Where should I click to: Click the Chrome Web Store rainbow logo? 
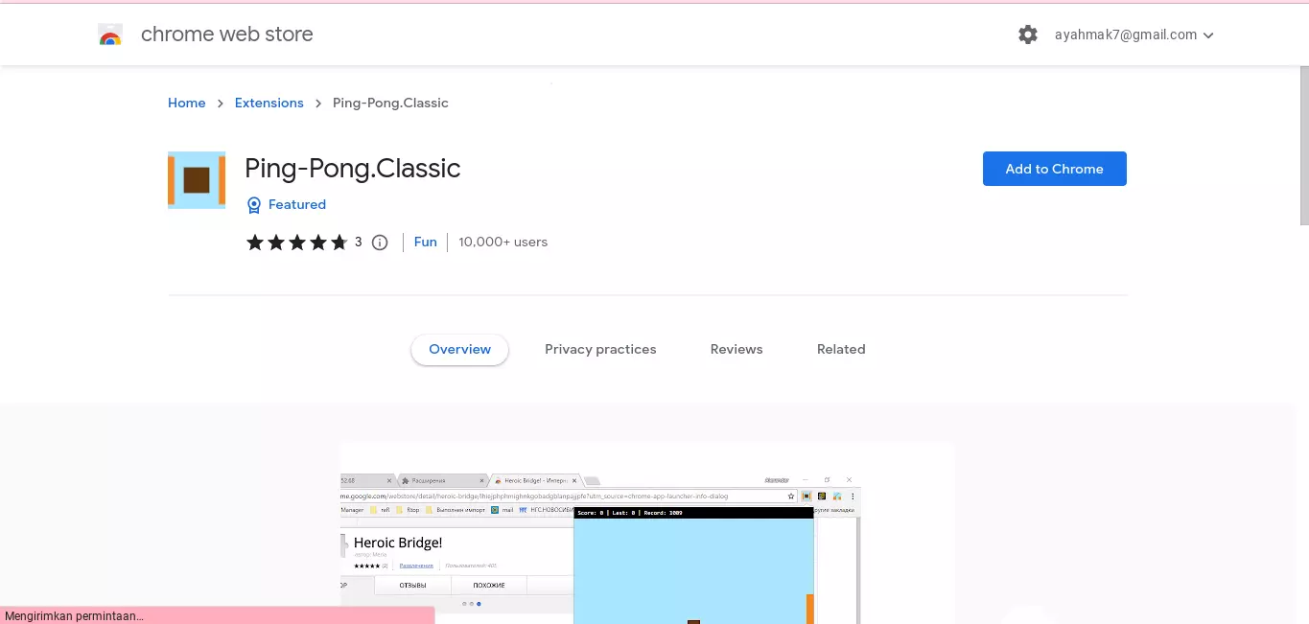[110, 35]
